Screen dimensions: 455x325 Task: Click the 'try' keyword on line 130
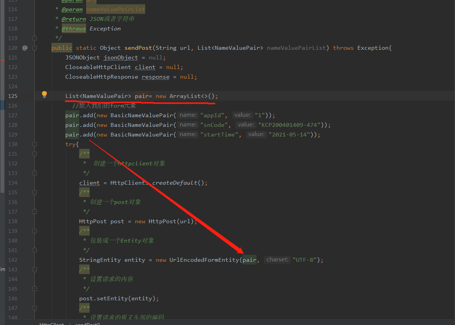tap(71, 144)
